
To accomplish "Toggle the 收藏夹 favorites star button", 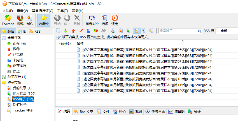I will (x=44, y=20).
